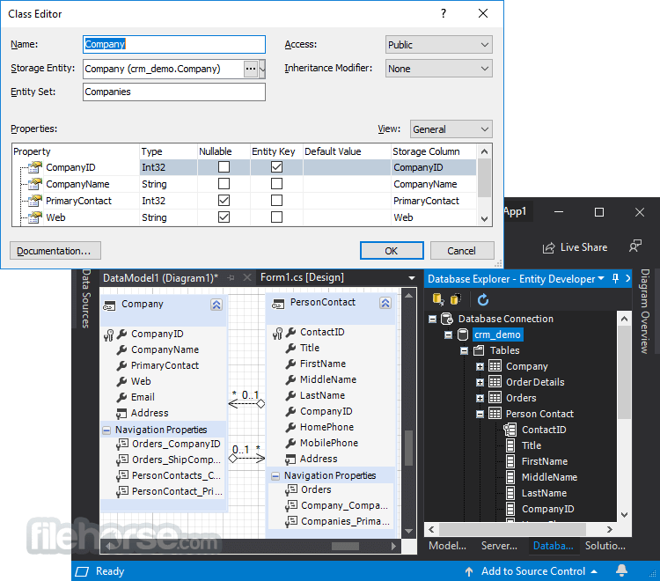Switch to the Model... panel tab
The image size is (660, 581).
(x=447, y=546)
